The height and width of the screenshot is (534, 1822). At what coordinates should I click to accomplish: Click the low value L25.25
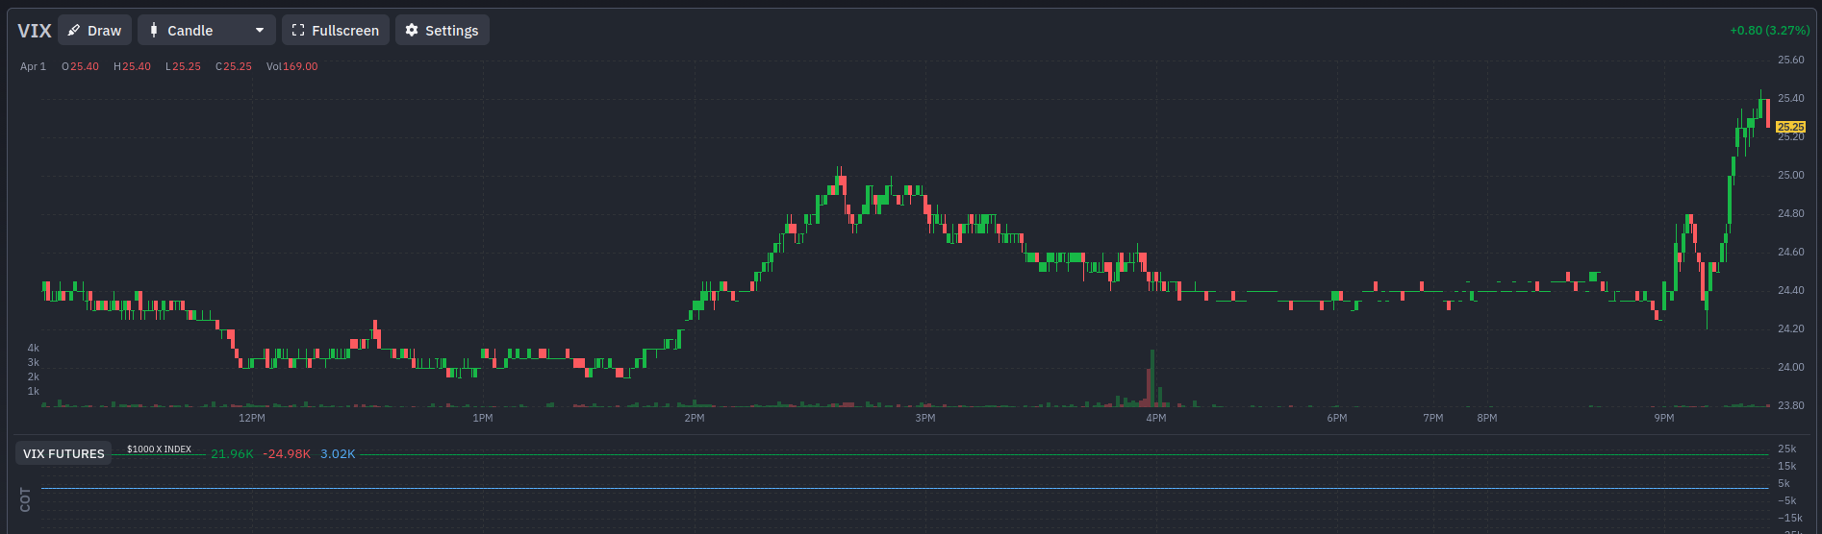(183, 66)
